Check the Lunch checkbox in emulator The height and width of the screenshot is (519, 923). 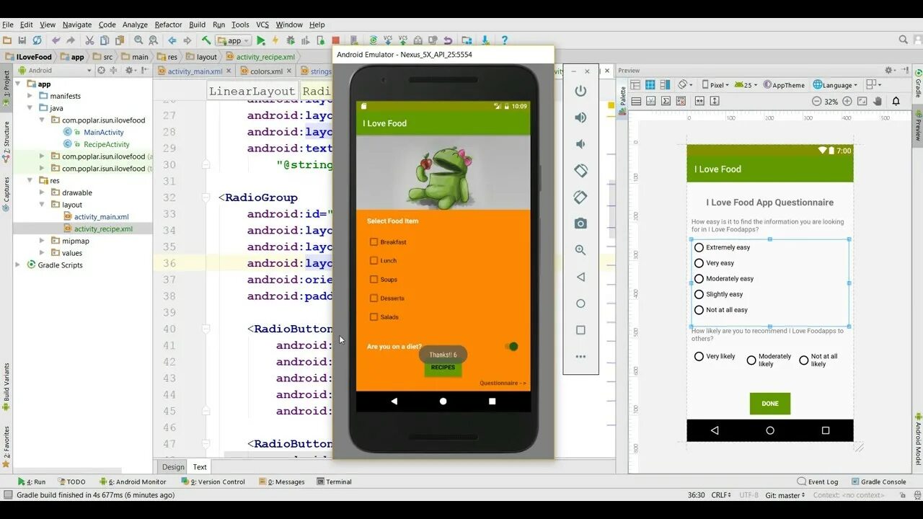pos(374,261)
